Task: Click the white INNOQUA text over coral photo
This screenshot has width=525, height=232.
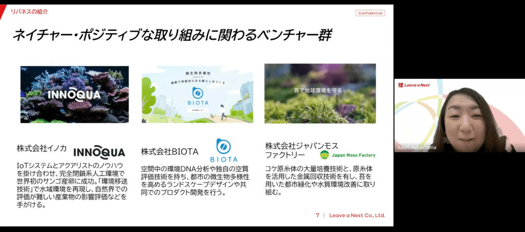Action: point(74,95)
